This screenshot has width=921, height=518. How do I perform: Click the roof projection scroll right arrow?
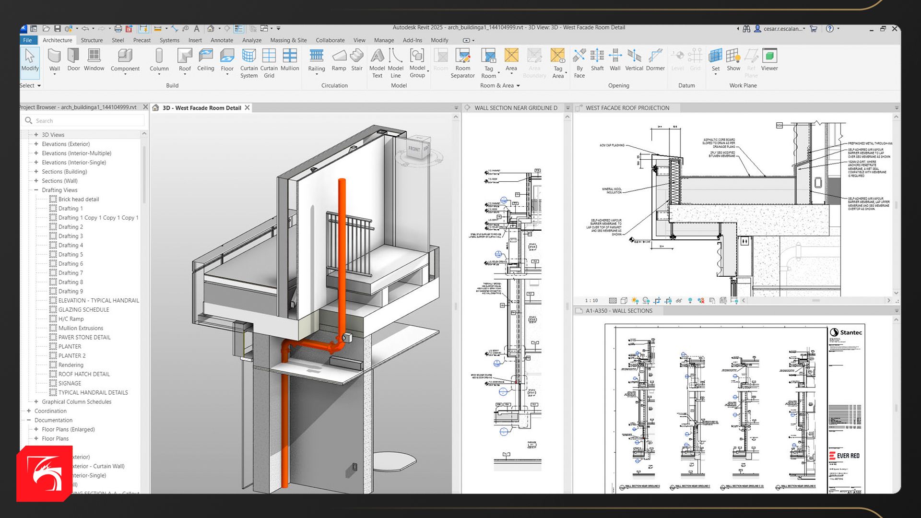(888, 301)
